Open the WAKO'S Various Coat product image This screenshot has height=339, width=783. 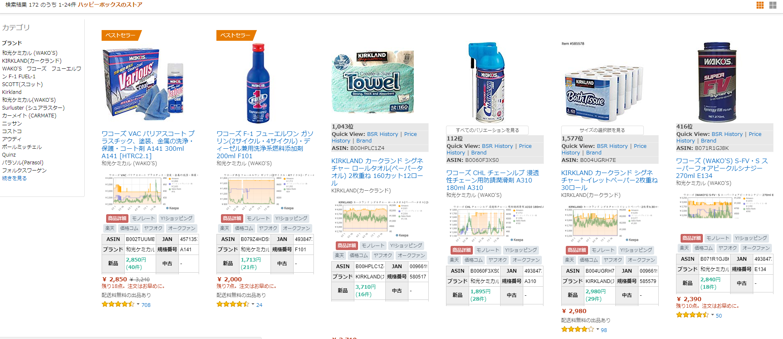[x=143, y=83]
